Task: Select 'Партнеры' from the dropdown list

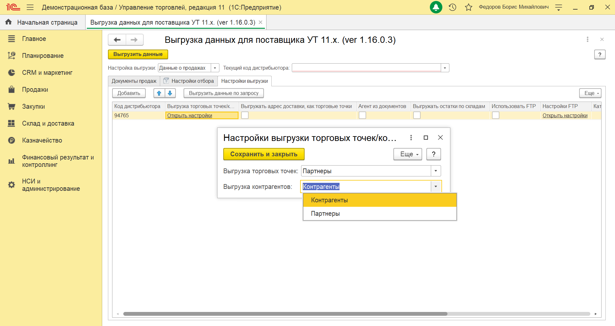Action: point(325,213)
